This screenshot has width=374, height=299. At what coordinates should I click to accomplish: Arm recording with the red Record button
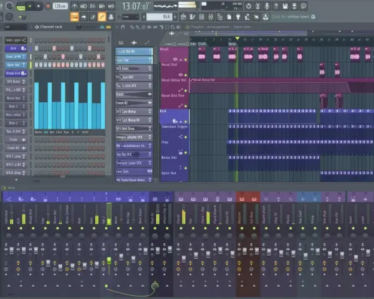pos(48,6)
